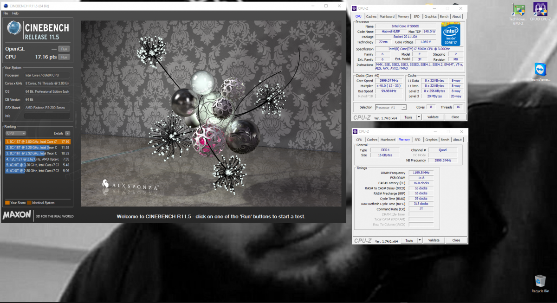Switch to Mainboard tab in upper CPU-Z window
The width and height of the screenshot is (557, 303).
(388, 17)
